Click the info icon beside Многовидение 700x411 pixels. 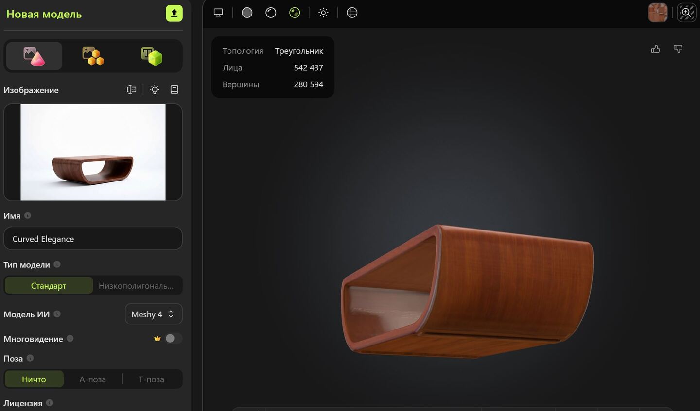(70, 338)
